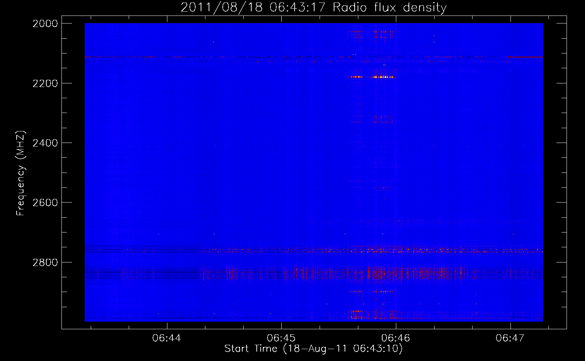This screenshot has height=361, width=585.
Task: Click the '06:45' time axis label
Action: point(281,338)
